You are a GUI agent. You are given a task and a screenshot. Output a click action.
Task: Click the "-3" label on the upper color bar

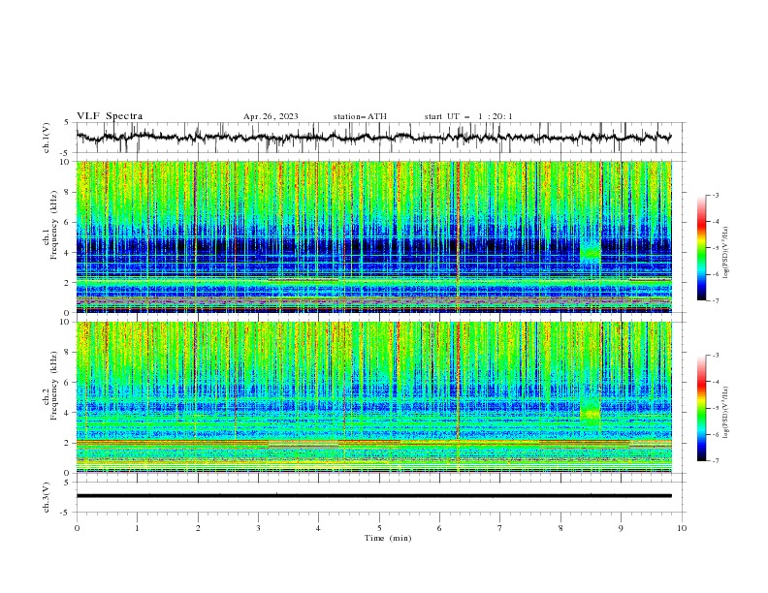[x=715, y=195]
